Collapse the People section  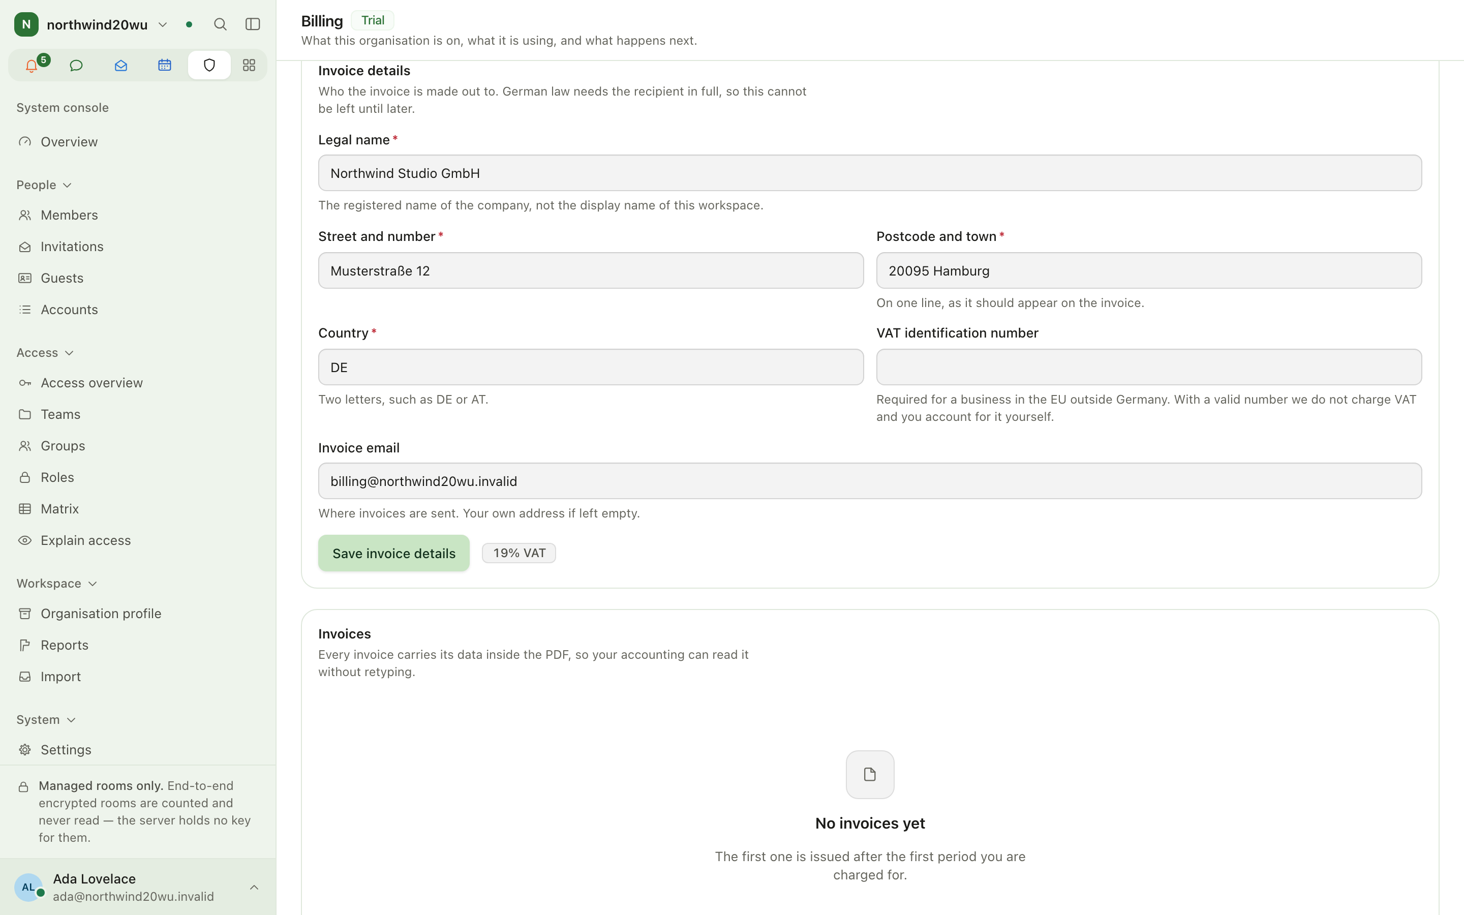[44, 185]
